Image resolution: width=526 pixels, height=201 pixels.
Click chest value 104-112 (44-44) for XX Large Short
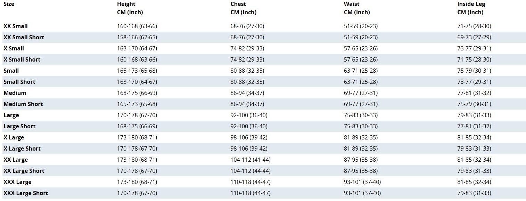tap(250, 171)
